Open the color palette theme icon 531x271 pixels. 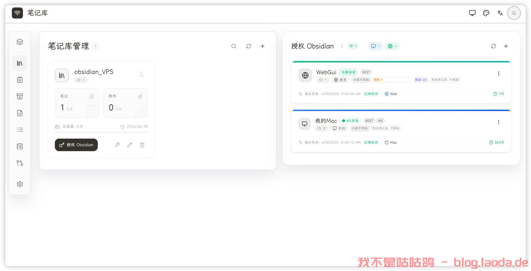pyautogui.click(x=486, y=13)
